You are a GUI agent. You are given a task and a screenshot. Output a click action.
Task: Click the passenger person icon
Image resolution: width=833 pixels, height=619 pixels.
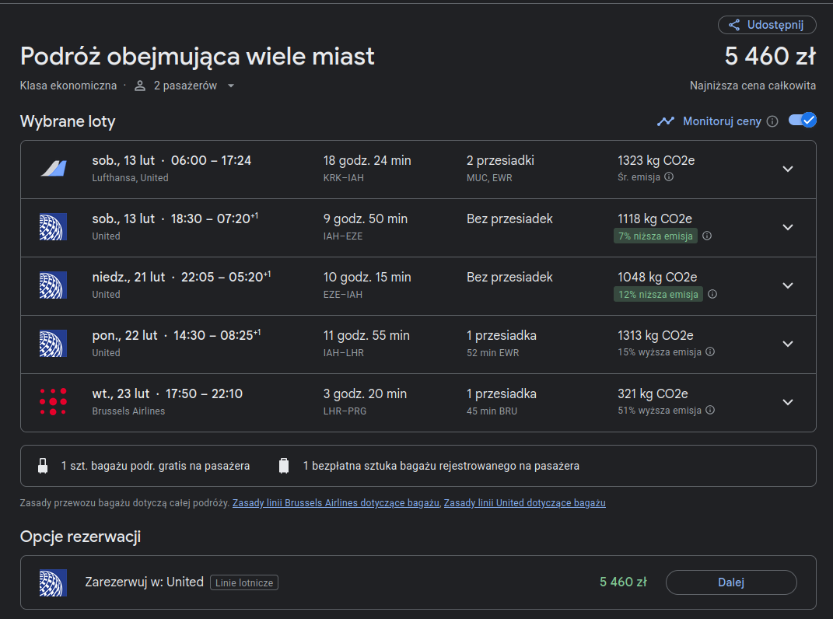coord(140,86)
